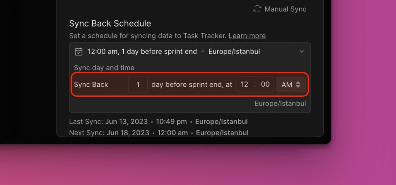Click the text 'day before sprint end, at'
The width and height of the screenshot is (396, 185).
coord(192,84)
